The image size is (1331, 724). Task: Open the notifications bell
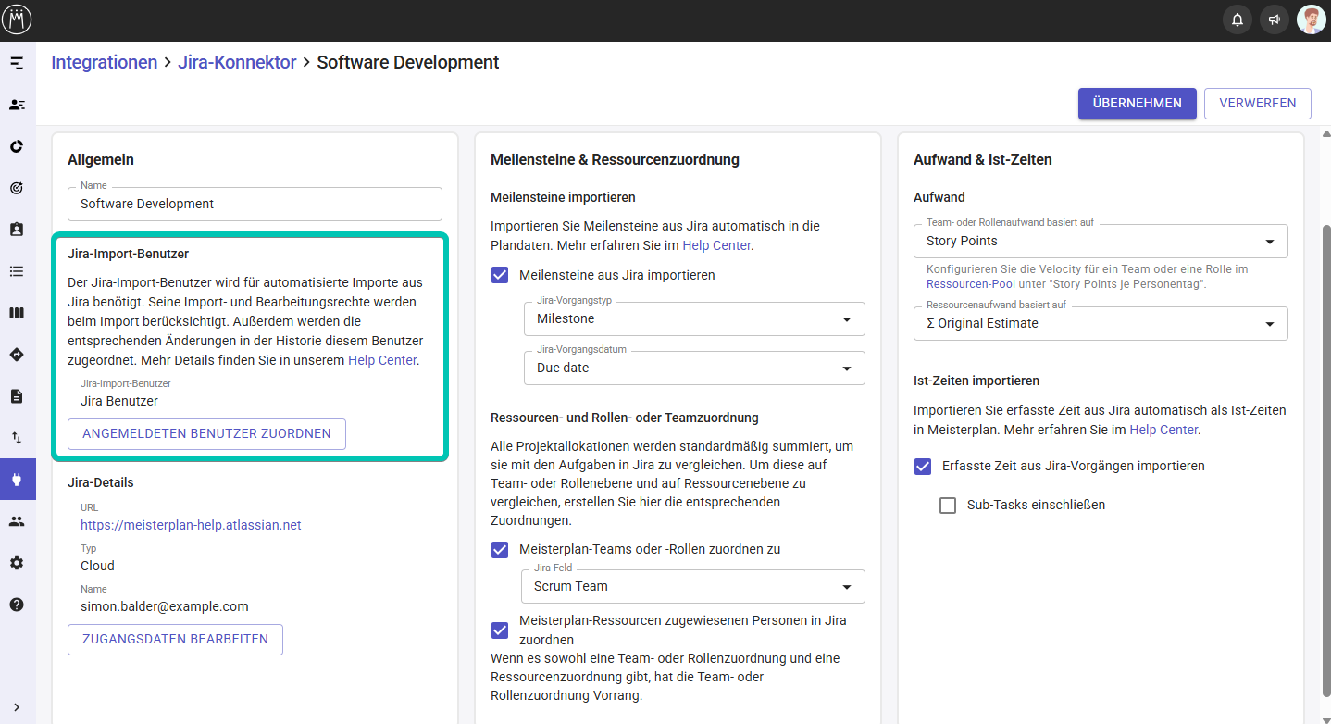click(x=1238, y=19)
